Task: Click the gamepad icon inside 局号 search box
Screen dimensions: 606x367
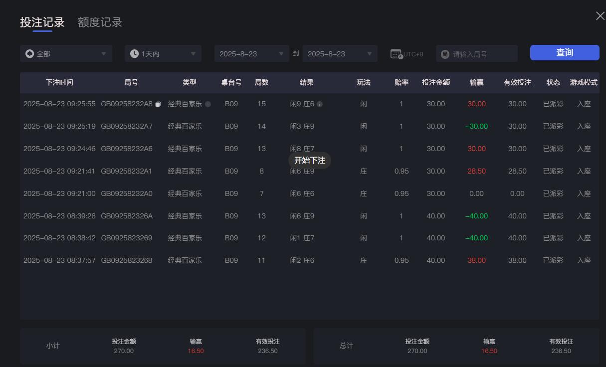Action: (444, 53)
